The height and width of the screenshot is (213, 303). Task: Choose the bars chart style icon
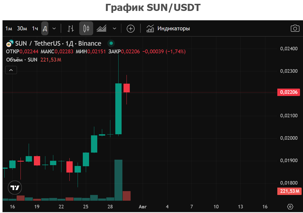(71, 29)
